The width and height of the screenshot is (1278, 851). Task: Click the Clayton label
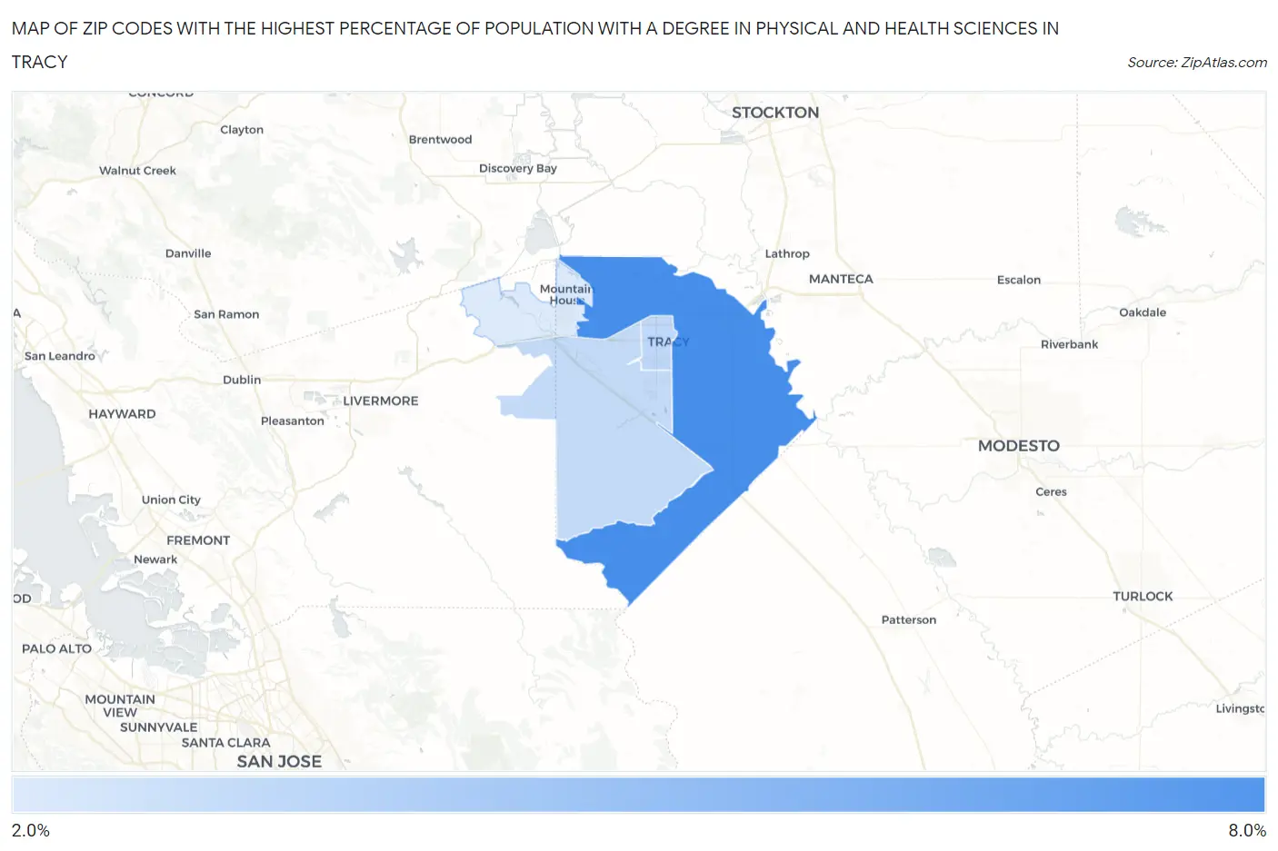[242, 130]
